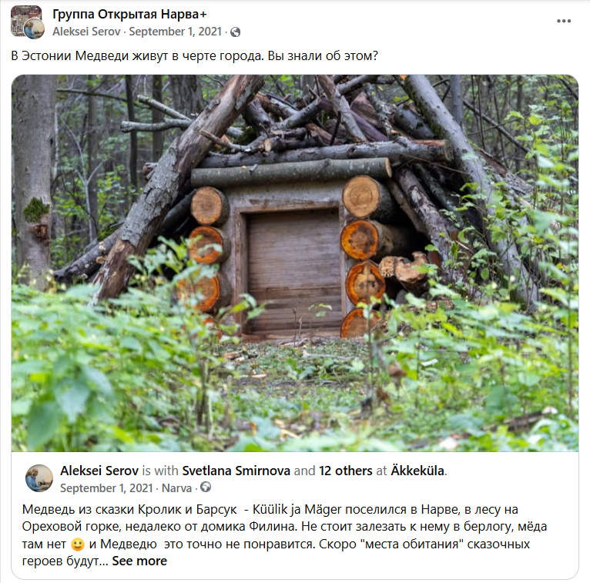Open the log cabin forest photo
Image resolution: width=590 pixels, height=583 pixels.
click(x=295, y=263)
